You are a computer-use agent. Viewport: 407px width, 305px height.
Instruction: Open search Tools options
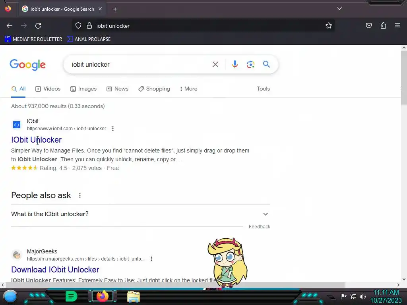[x=263, y=89]
